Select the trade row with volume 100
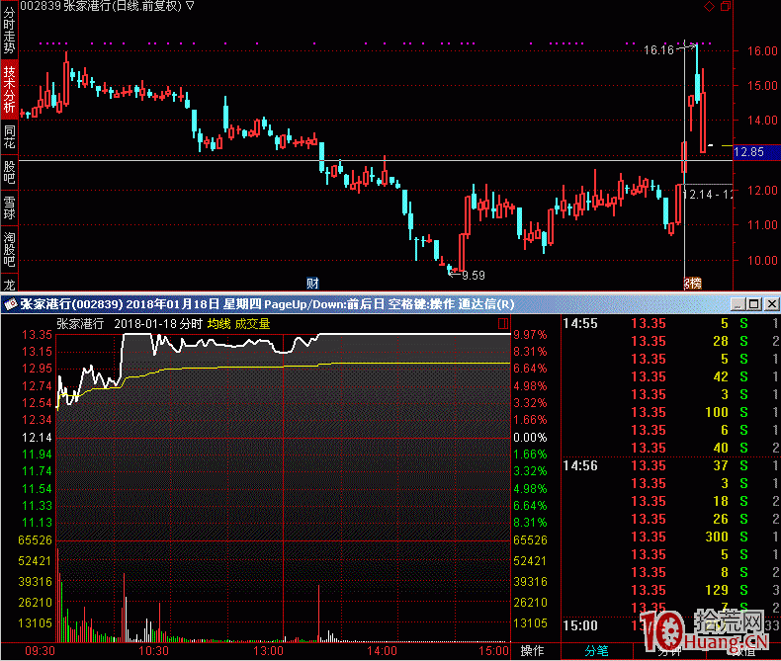The image size is (781, 661). (x=670, y=412)
